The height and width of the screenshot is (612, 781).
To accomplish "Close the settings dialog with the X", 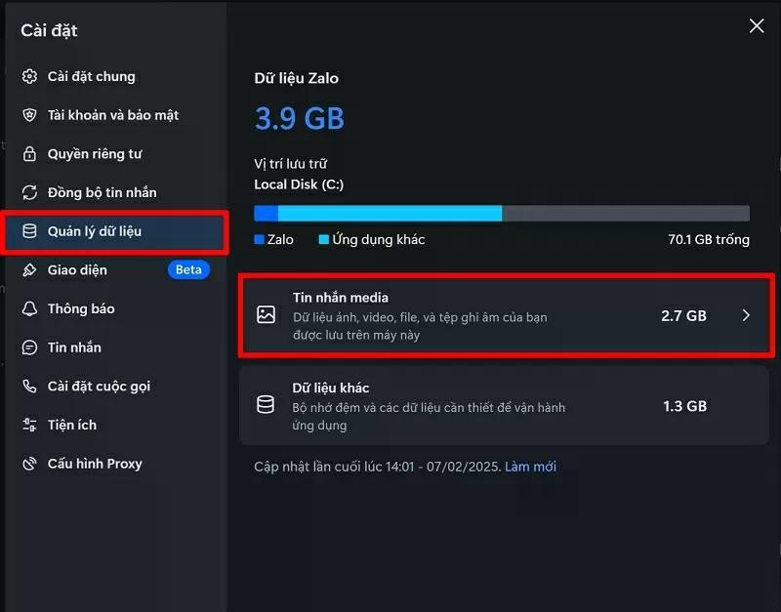I will tap(757, 26).
